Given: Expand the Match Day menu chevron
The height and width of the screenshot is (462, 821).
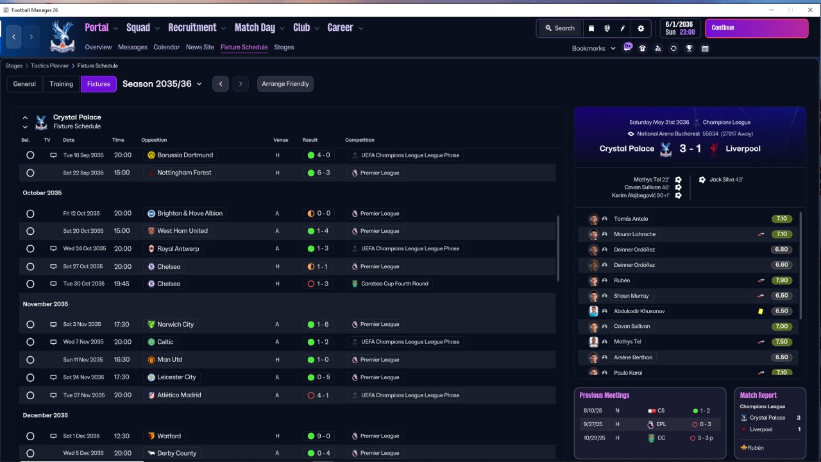Looking at the screenshot, I should coord(282,28).
